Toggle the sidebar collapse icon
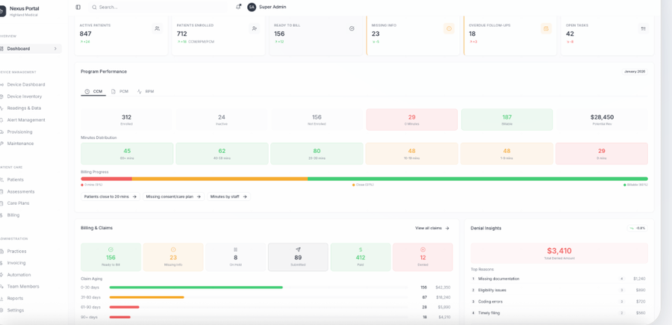672x325 pixels. coord(78,7)
